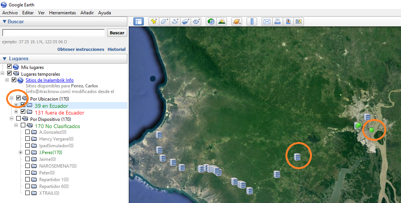Open the Obtener instrucciones link
Image resolution: width=401 pixels, height=203 pixels.
pos(81,49)
